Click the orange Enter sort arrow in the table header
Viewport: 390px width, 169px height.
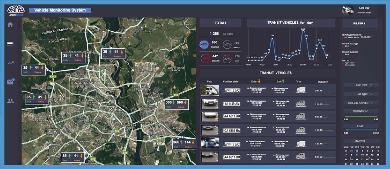(x=259, y=81)
